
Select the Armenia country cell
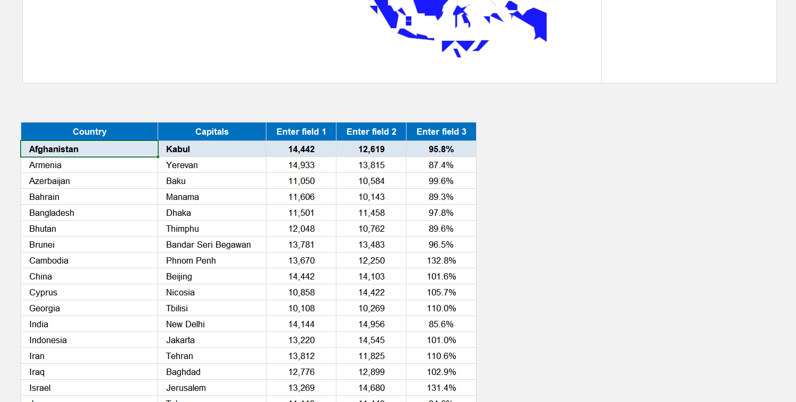click(x=89, y=165)
